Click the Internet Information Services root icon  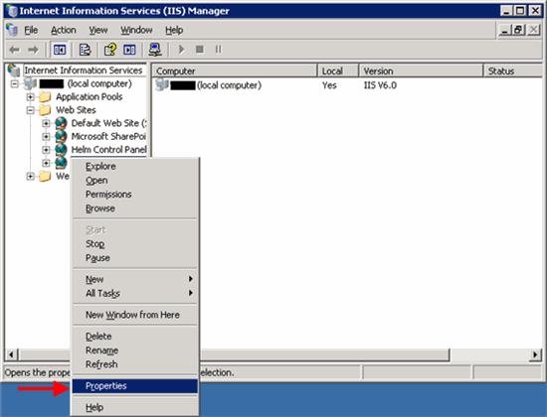tap(14, 70)
